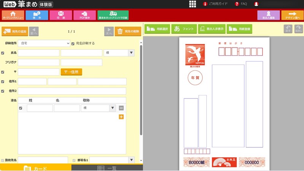Toggle the 勤務先名 checkbox
This screenshot has width=304, height=171.
click(x=3, y=160)
